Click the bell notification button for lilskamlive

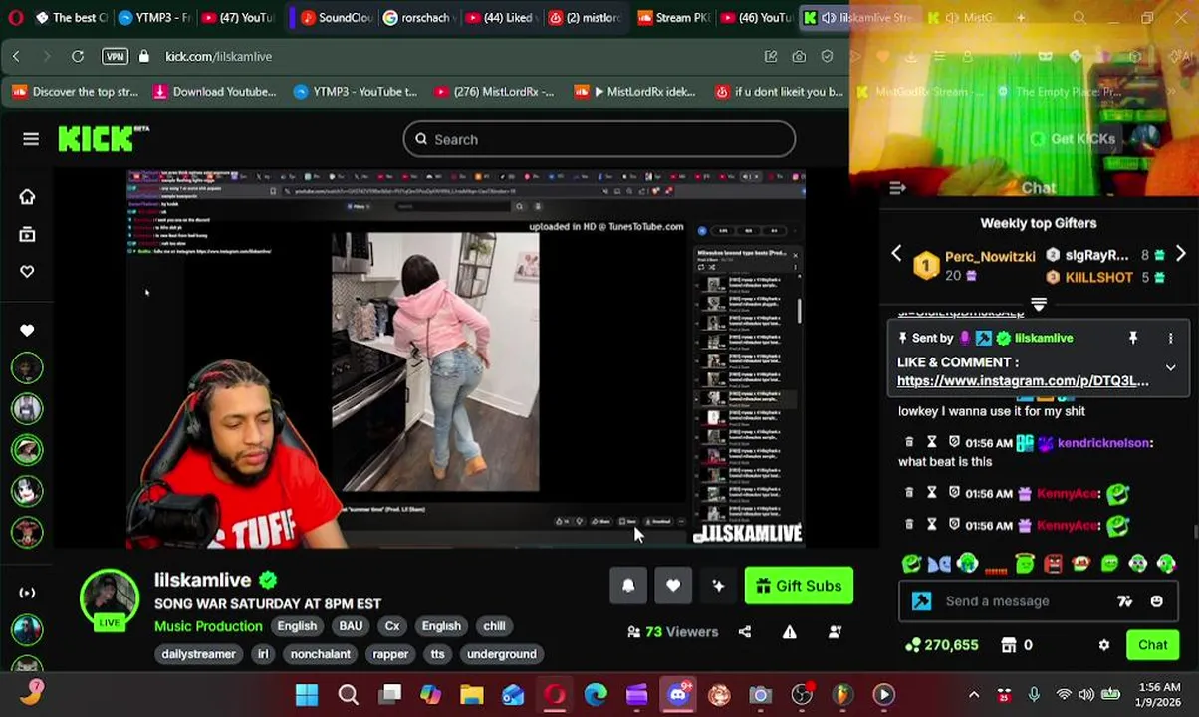click(x=628, y=586)
